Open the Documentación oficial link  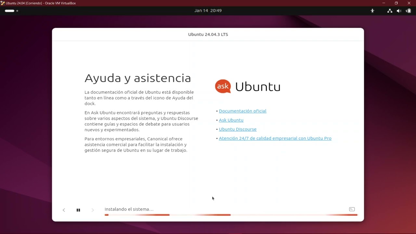pos(242,111)
